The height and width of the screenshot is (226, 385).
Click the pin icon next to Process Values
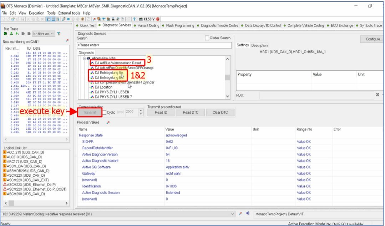[x=108, y=122]
